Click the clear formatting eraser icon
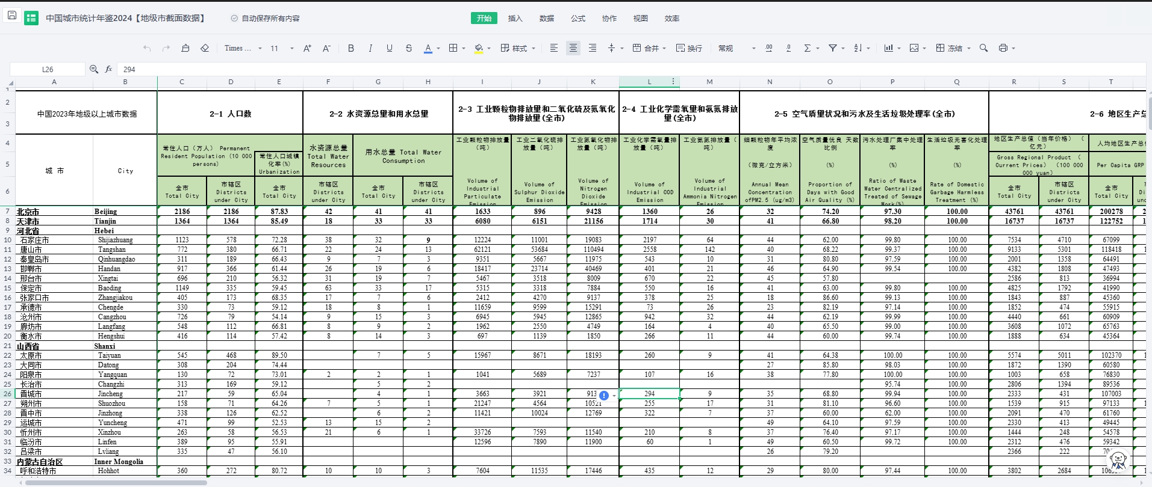 (x=205, y=48)
